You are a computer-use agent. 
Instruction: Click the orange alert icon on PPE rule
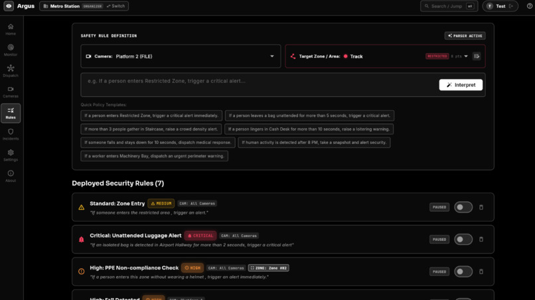point(81,271)
